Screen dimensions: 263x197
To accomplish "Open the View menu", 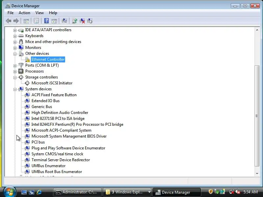I will [x=39, y=13].
